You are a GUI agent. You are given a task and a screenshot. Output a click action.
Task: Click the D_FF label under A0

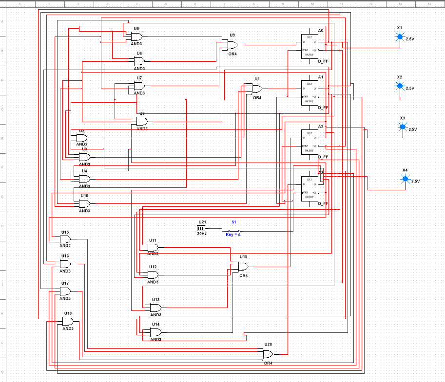[x=323, y=61]
